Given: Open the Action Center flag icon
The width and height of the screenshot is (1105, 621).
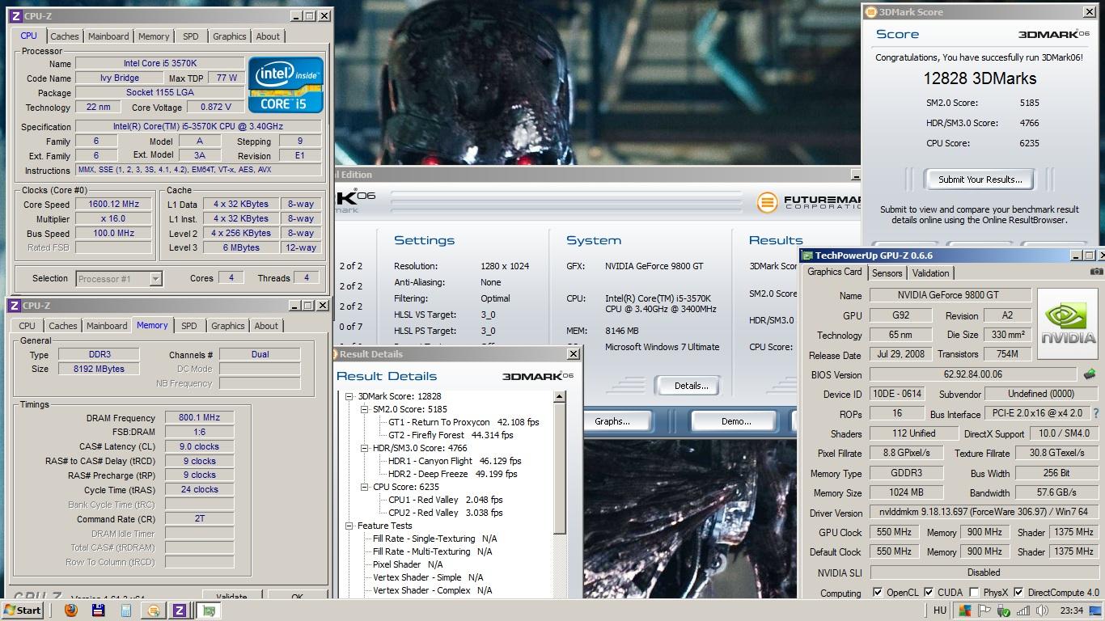Looking at the screenshot, I should click(984, 610).
